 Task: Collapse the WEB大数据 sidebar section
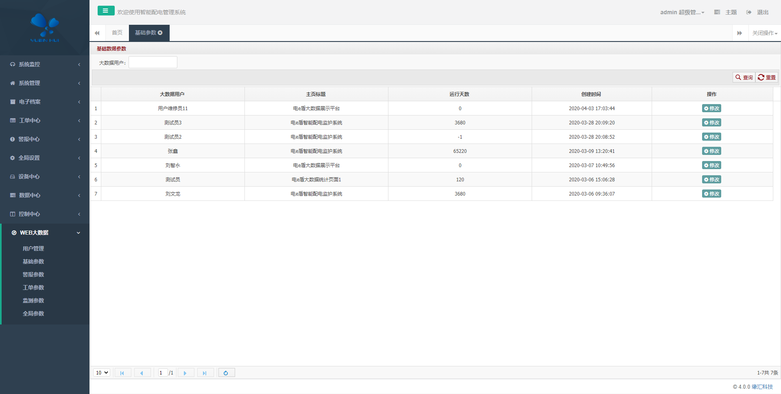(x=45, y=233)
